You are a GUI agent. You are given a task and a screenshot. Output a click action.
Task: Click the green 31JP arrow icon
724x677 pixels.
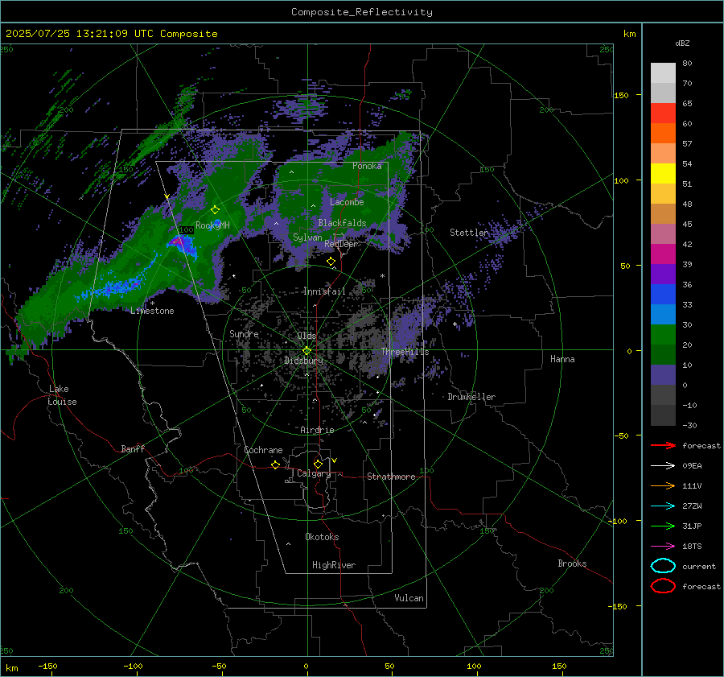[663, 526]
